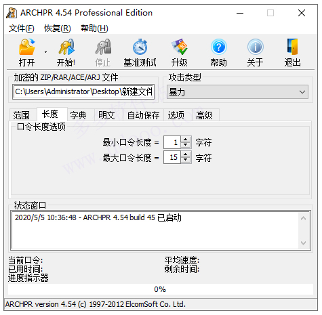Open the 文件(F) menu

pos(22,28)
